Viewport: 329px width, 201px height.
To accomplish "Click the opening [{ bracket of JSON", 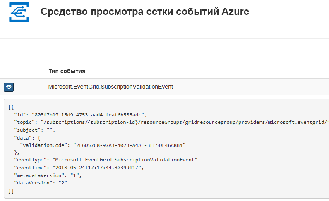I will coord(11,107).
